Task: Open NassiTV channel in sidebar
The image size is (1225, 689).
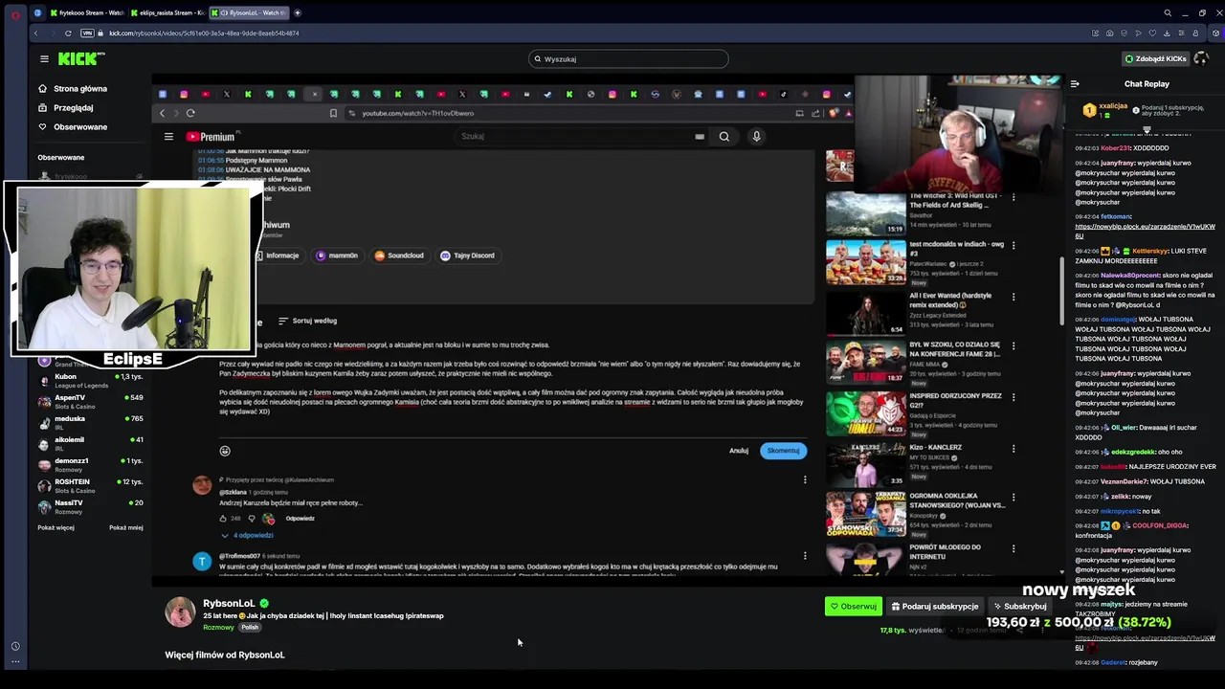Action: (91, 507)
